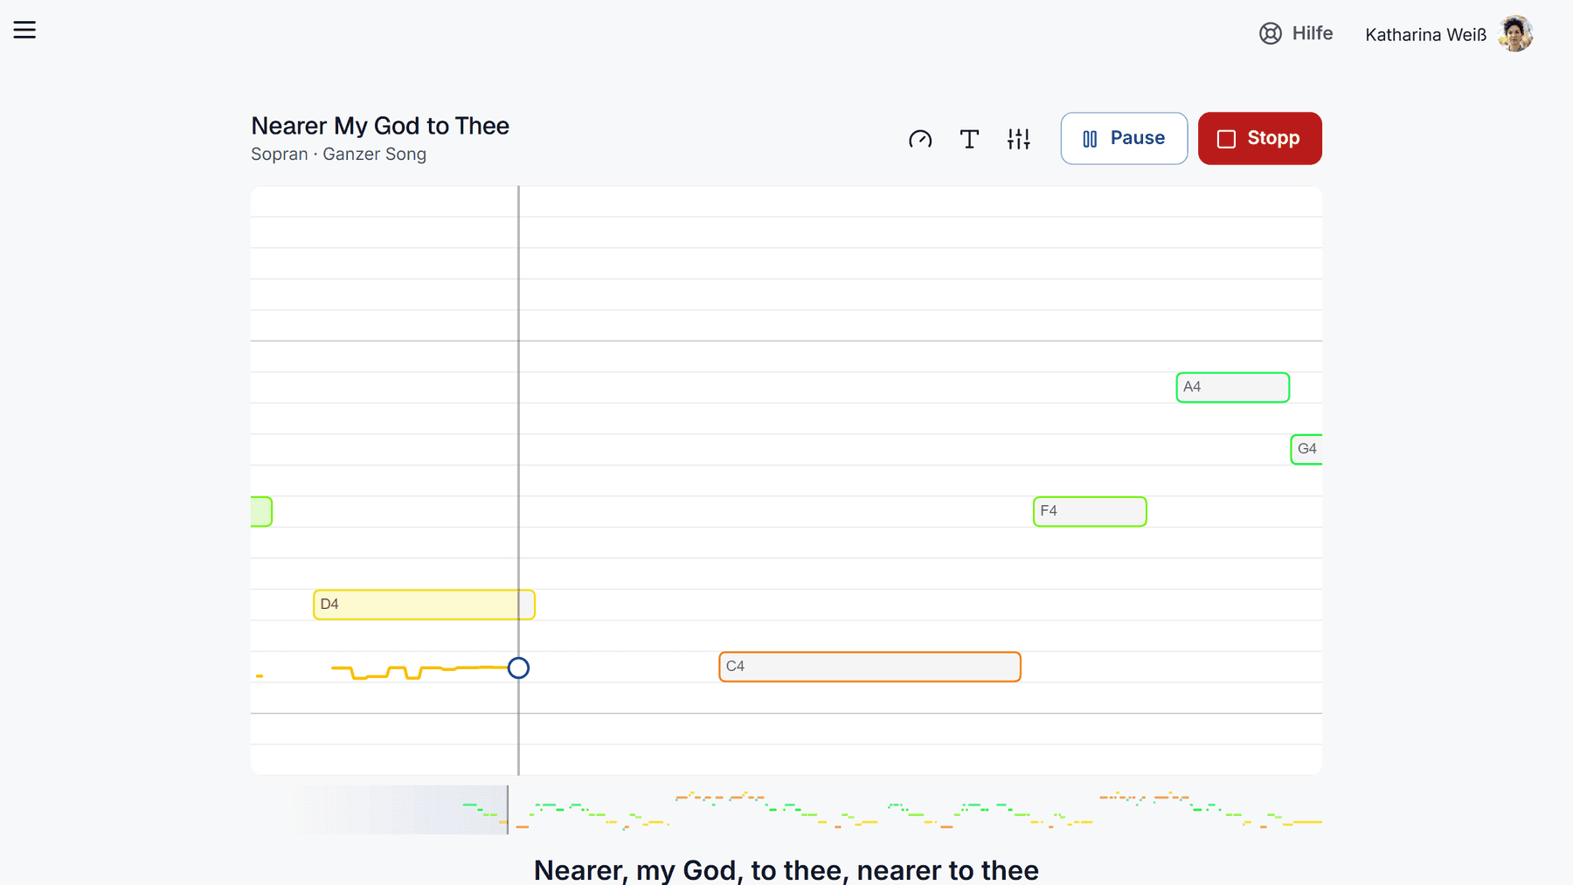This screenshot has width=1573, height=885.
Task: Stop the practice session
Action: [x=1259, y=138]
